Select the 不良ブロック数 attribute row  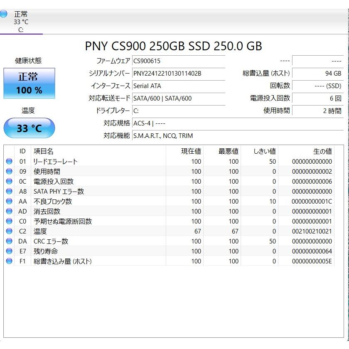(x=169, y=202)
